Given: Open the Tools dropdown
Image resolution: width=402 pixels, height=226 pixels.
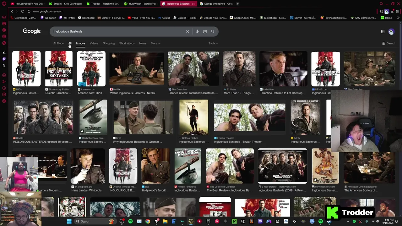Looking at the screenshot, I should tap(213, 43).
